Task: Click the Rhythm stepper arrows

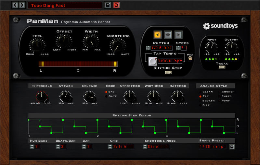Action: [148, 48]
